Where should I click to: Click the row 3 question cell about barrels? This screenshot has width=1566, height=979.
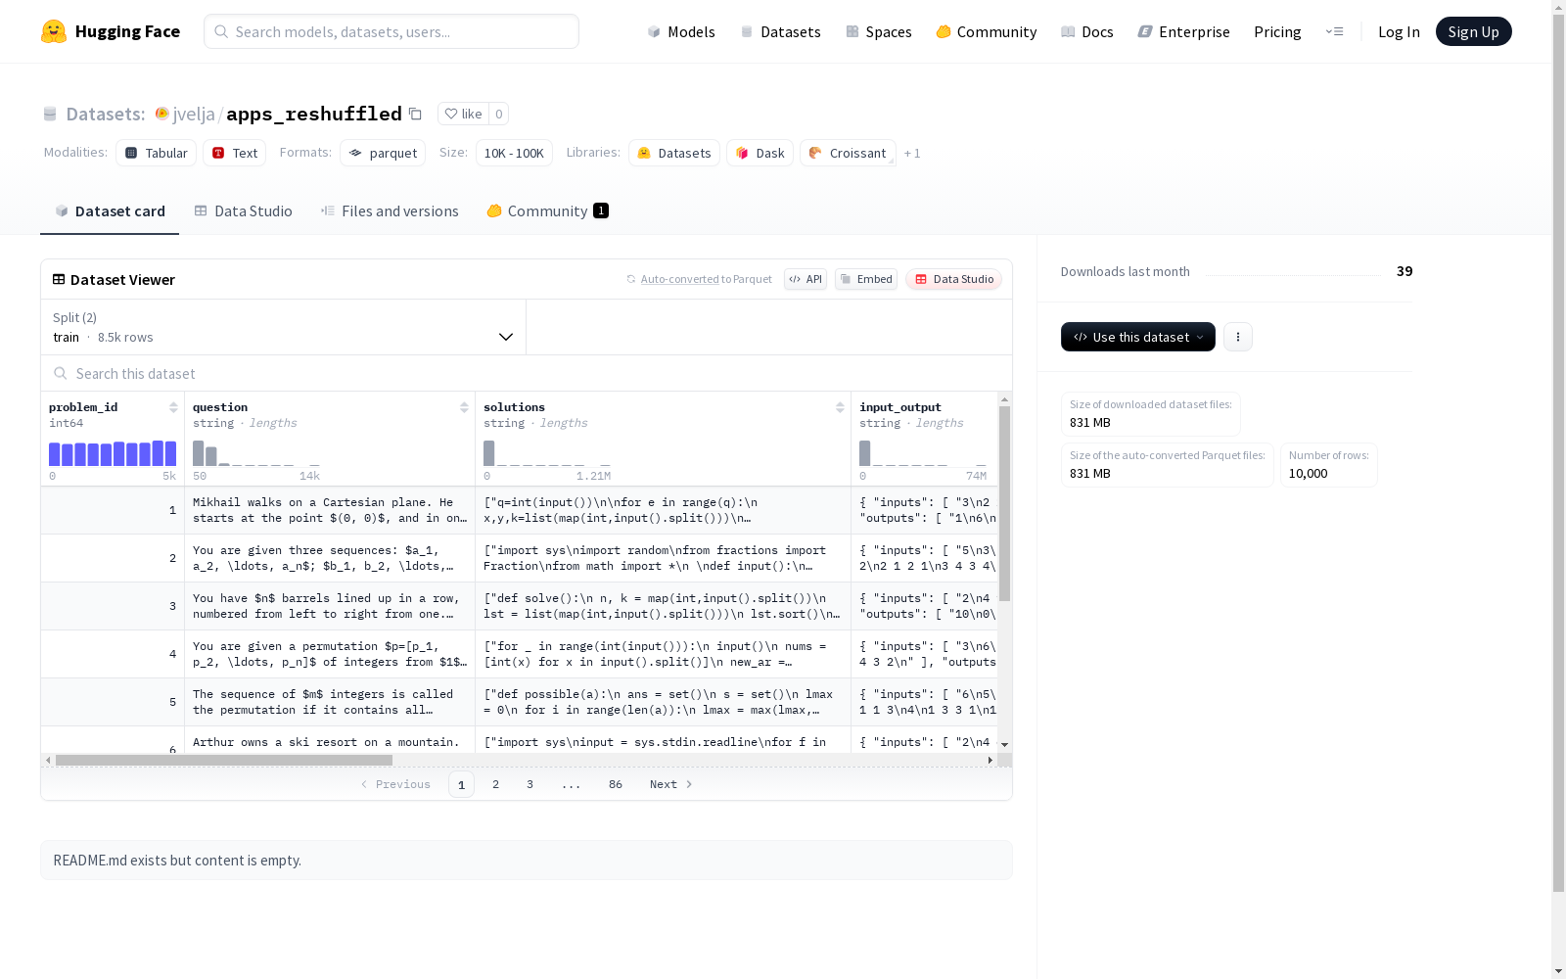coord(330,606)
